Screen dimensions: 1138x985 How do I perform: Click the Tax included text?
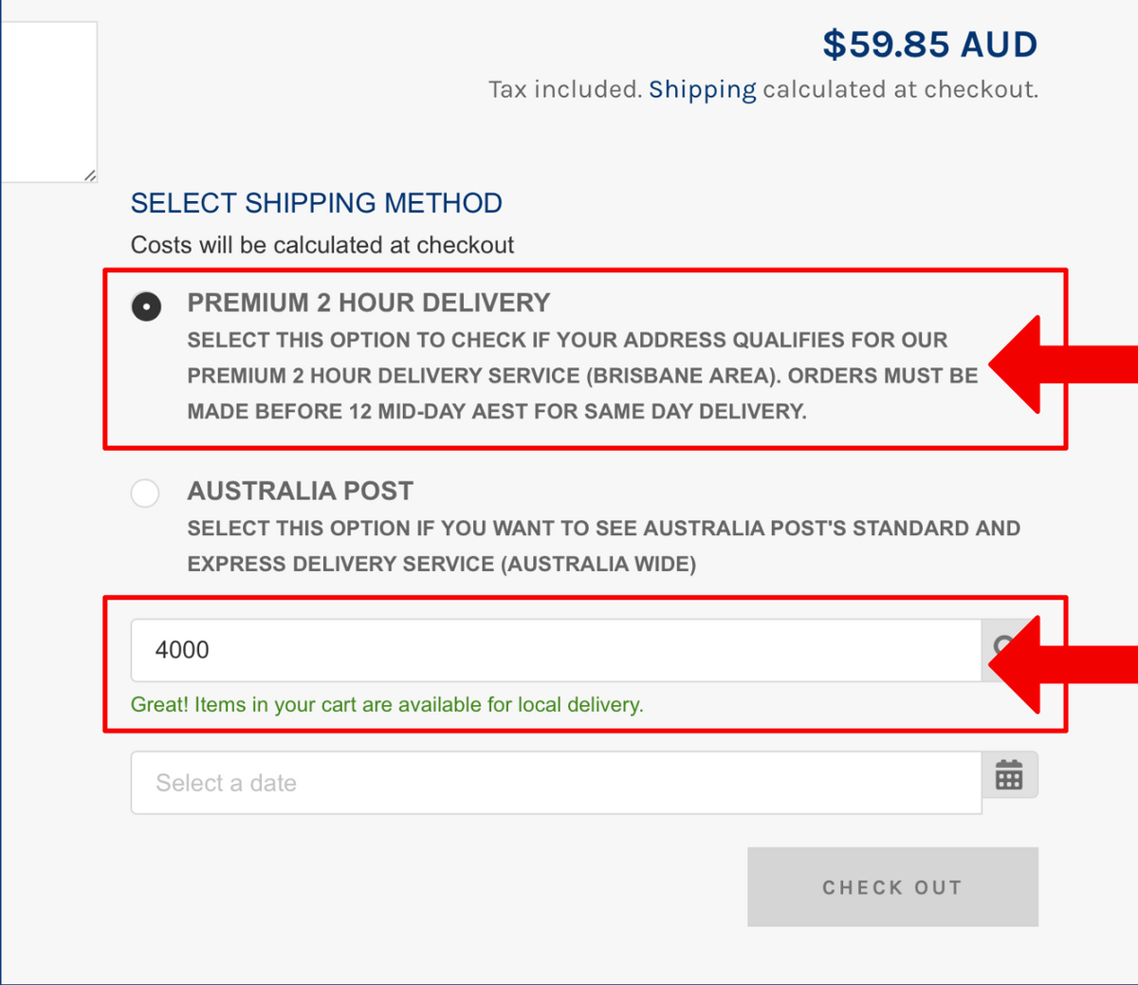point(565,90)
